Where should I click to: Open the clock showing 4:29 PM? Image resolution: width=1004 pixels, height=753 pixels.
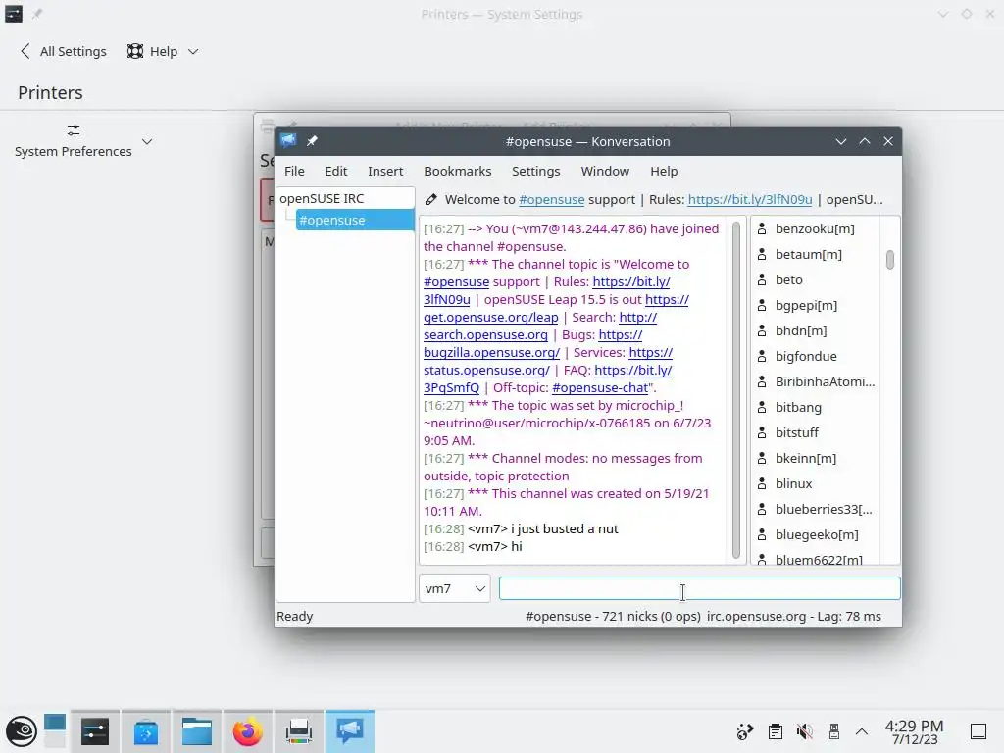(x=915, y=731)
